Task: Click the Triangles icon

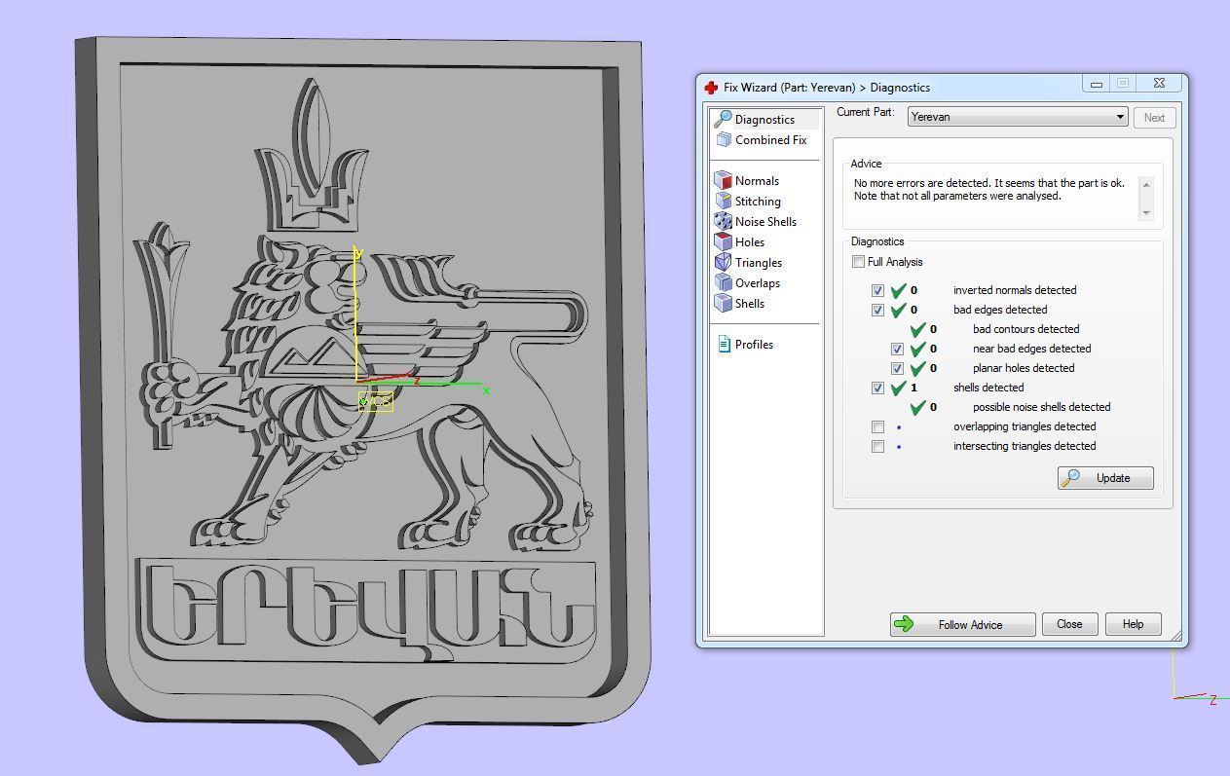Action: (x=723, y=262)
